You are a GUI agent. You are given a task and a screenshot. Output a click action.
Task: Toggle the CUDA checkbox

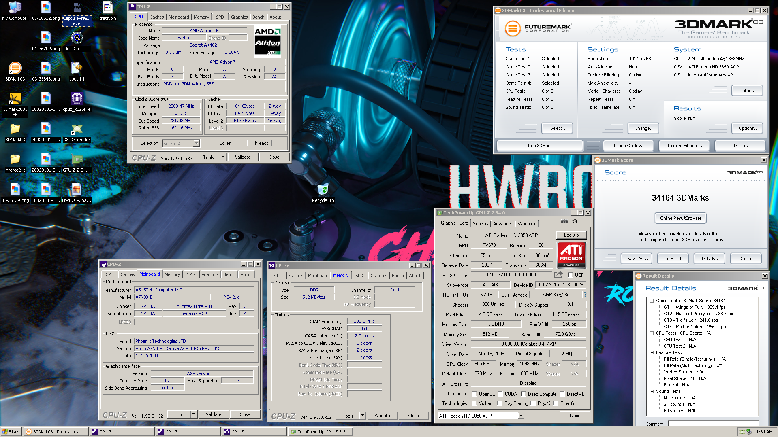pos(500,394)
